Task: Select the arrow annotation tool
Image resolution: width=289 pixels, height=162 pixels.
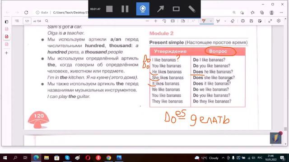Action: pos(160,9)
